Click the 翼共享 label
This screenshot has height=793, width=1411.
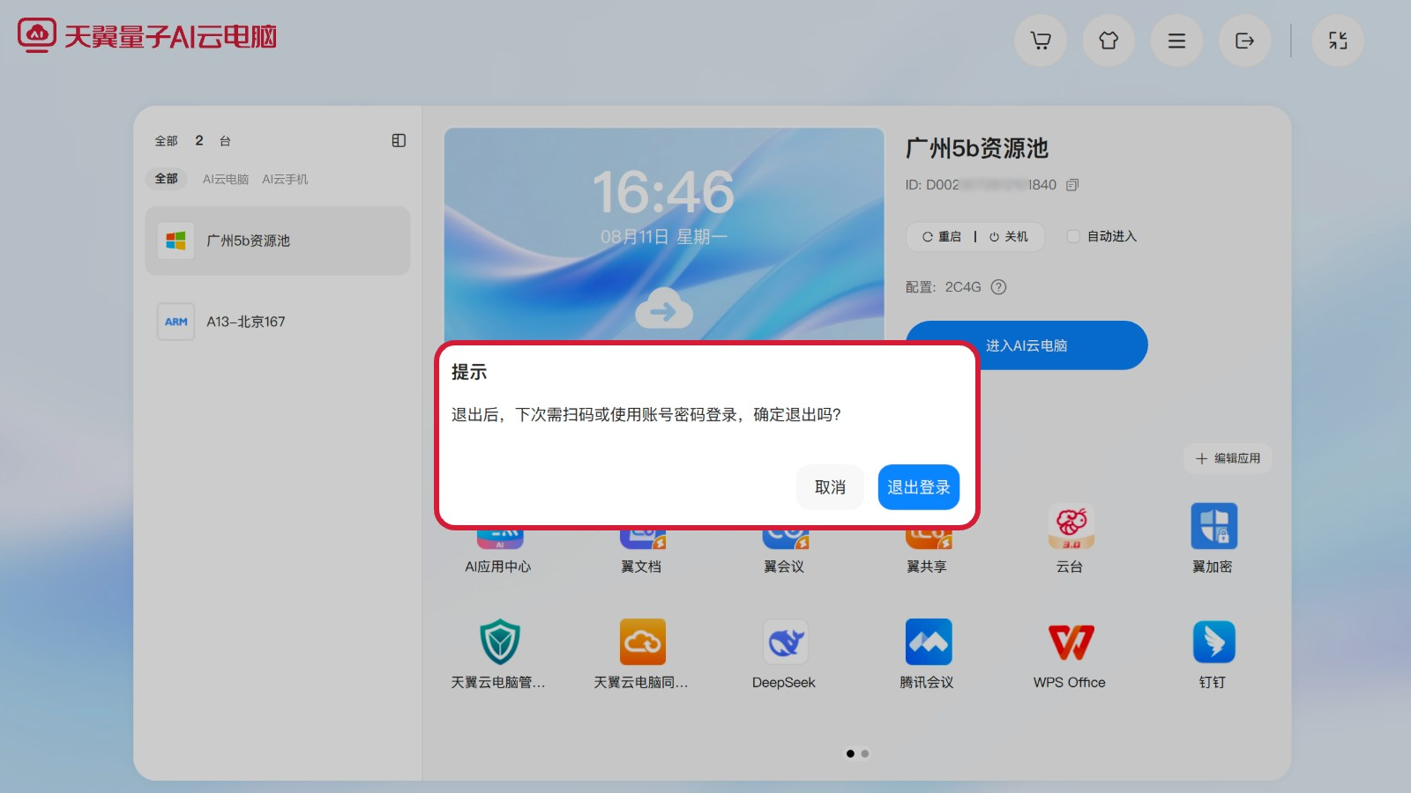coord(927,567)
